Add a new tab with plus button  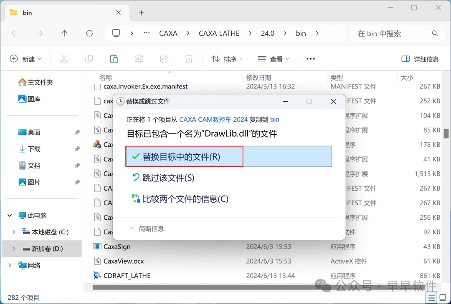pyautogui.click(x=141, y=13)
